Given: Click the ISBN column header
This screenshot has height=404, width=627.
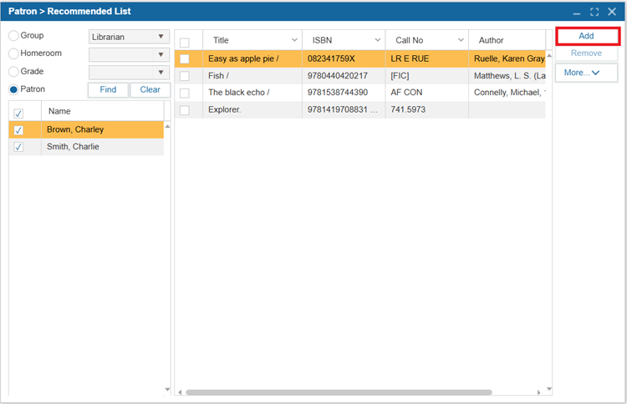Looking at the screenshot, I should point(344,40).
